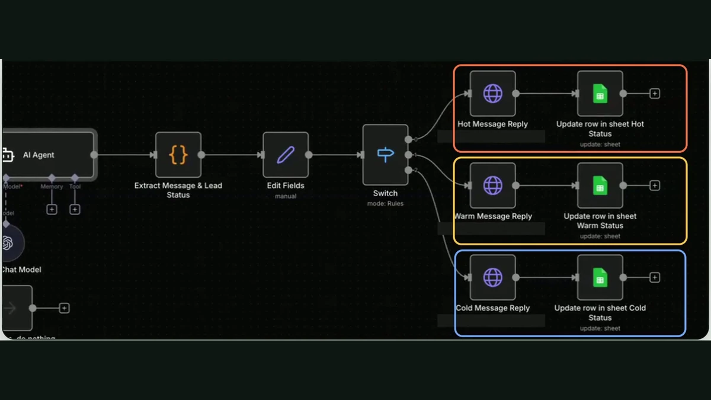Add a Memory sub-node to AI Agent

[x=52, y=209]
